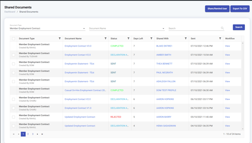The width and height of the screenshot is (252, 143).
Task: Open Updated Employment Contract with REJECTED status
Action: (x=80, y=117)
